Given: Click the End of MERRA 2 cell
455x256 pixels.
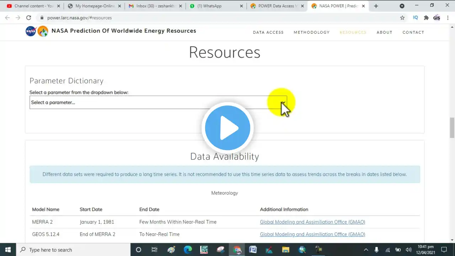Looking at the screenshot, I should tap(97, 234).
